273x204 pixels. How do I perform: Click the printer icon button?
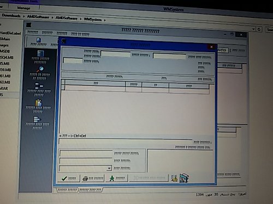tap(93, 178)
